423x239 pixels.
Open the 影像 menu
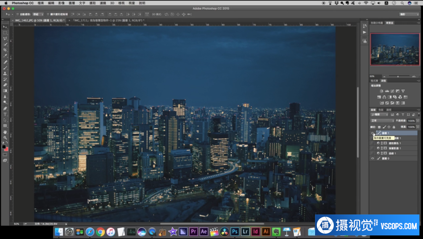pos(62,3)
